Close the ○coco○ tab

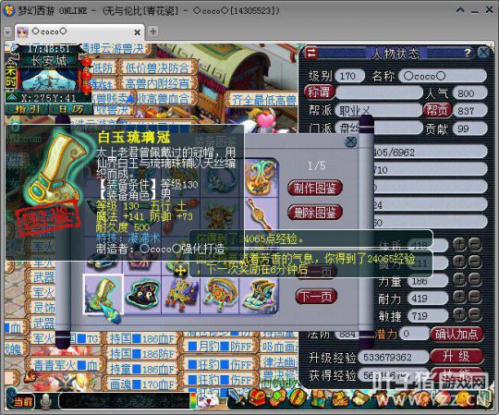(x=137, y=32)
